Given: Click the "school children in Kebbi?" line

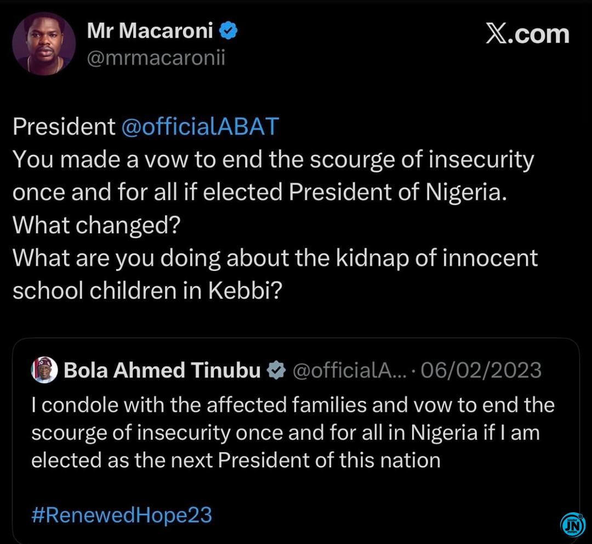Looking at the screenshot, I should [147, 291].
